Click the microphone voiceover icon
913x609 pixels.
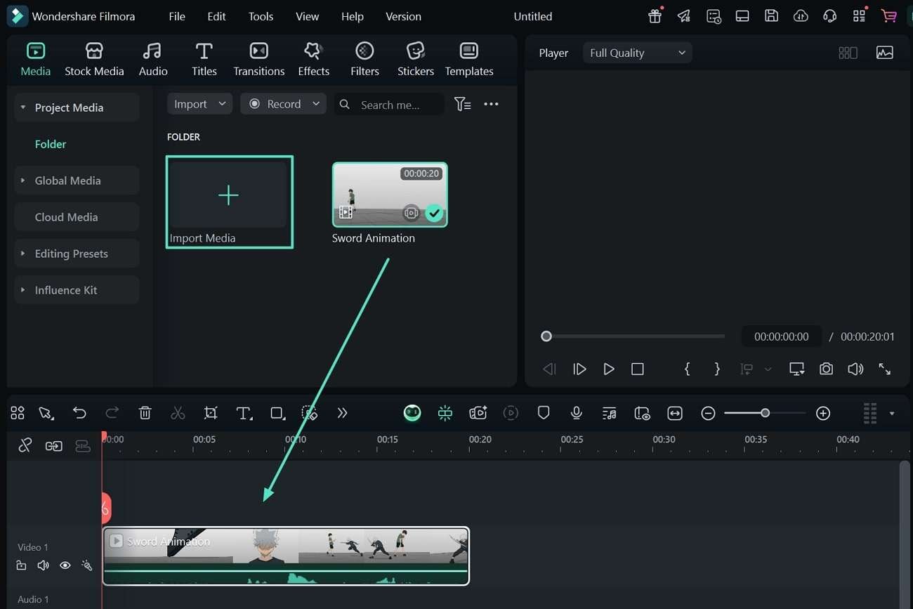[x=577, y=413]
